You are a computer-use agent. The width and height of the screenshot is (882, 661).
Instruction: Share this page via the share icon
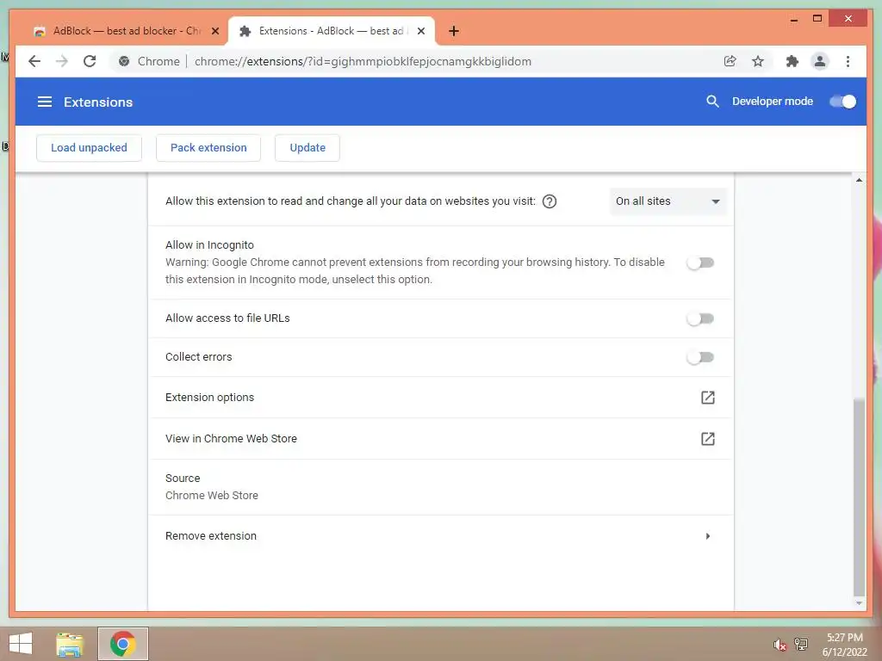pos(730,61)
